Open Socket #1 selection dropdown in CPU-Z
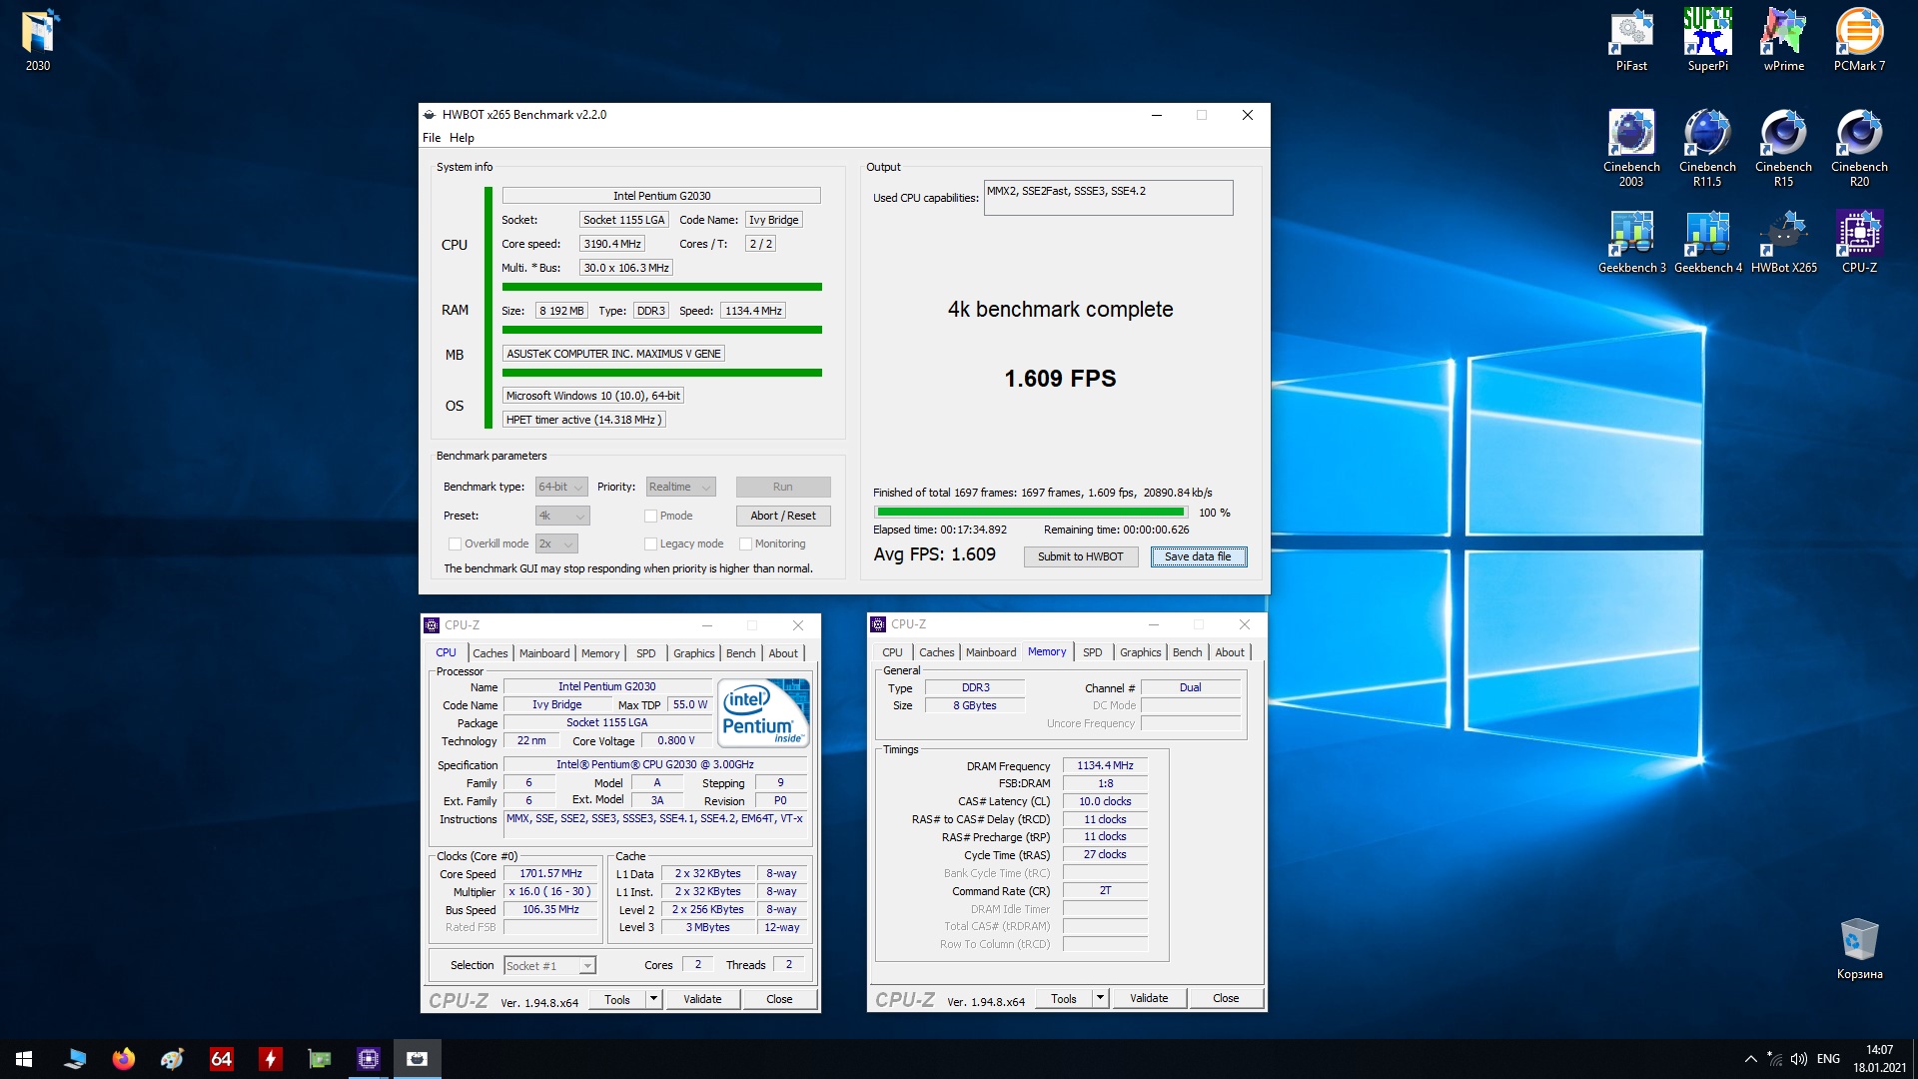The image size is (1918, 1079). click(549, 965)
